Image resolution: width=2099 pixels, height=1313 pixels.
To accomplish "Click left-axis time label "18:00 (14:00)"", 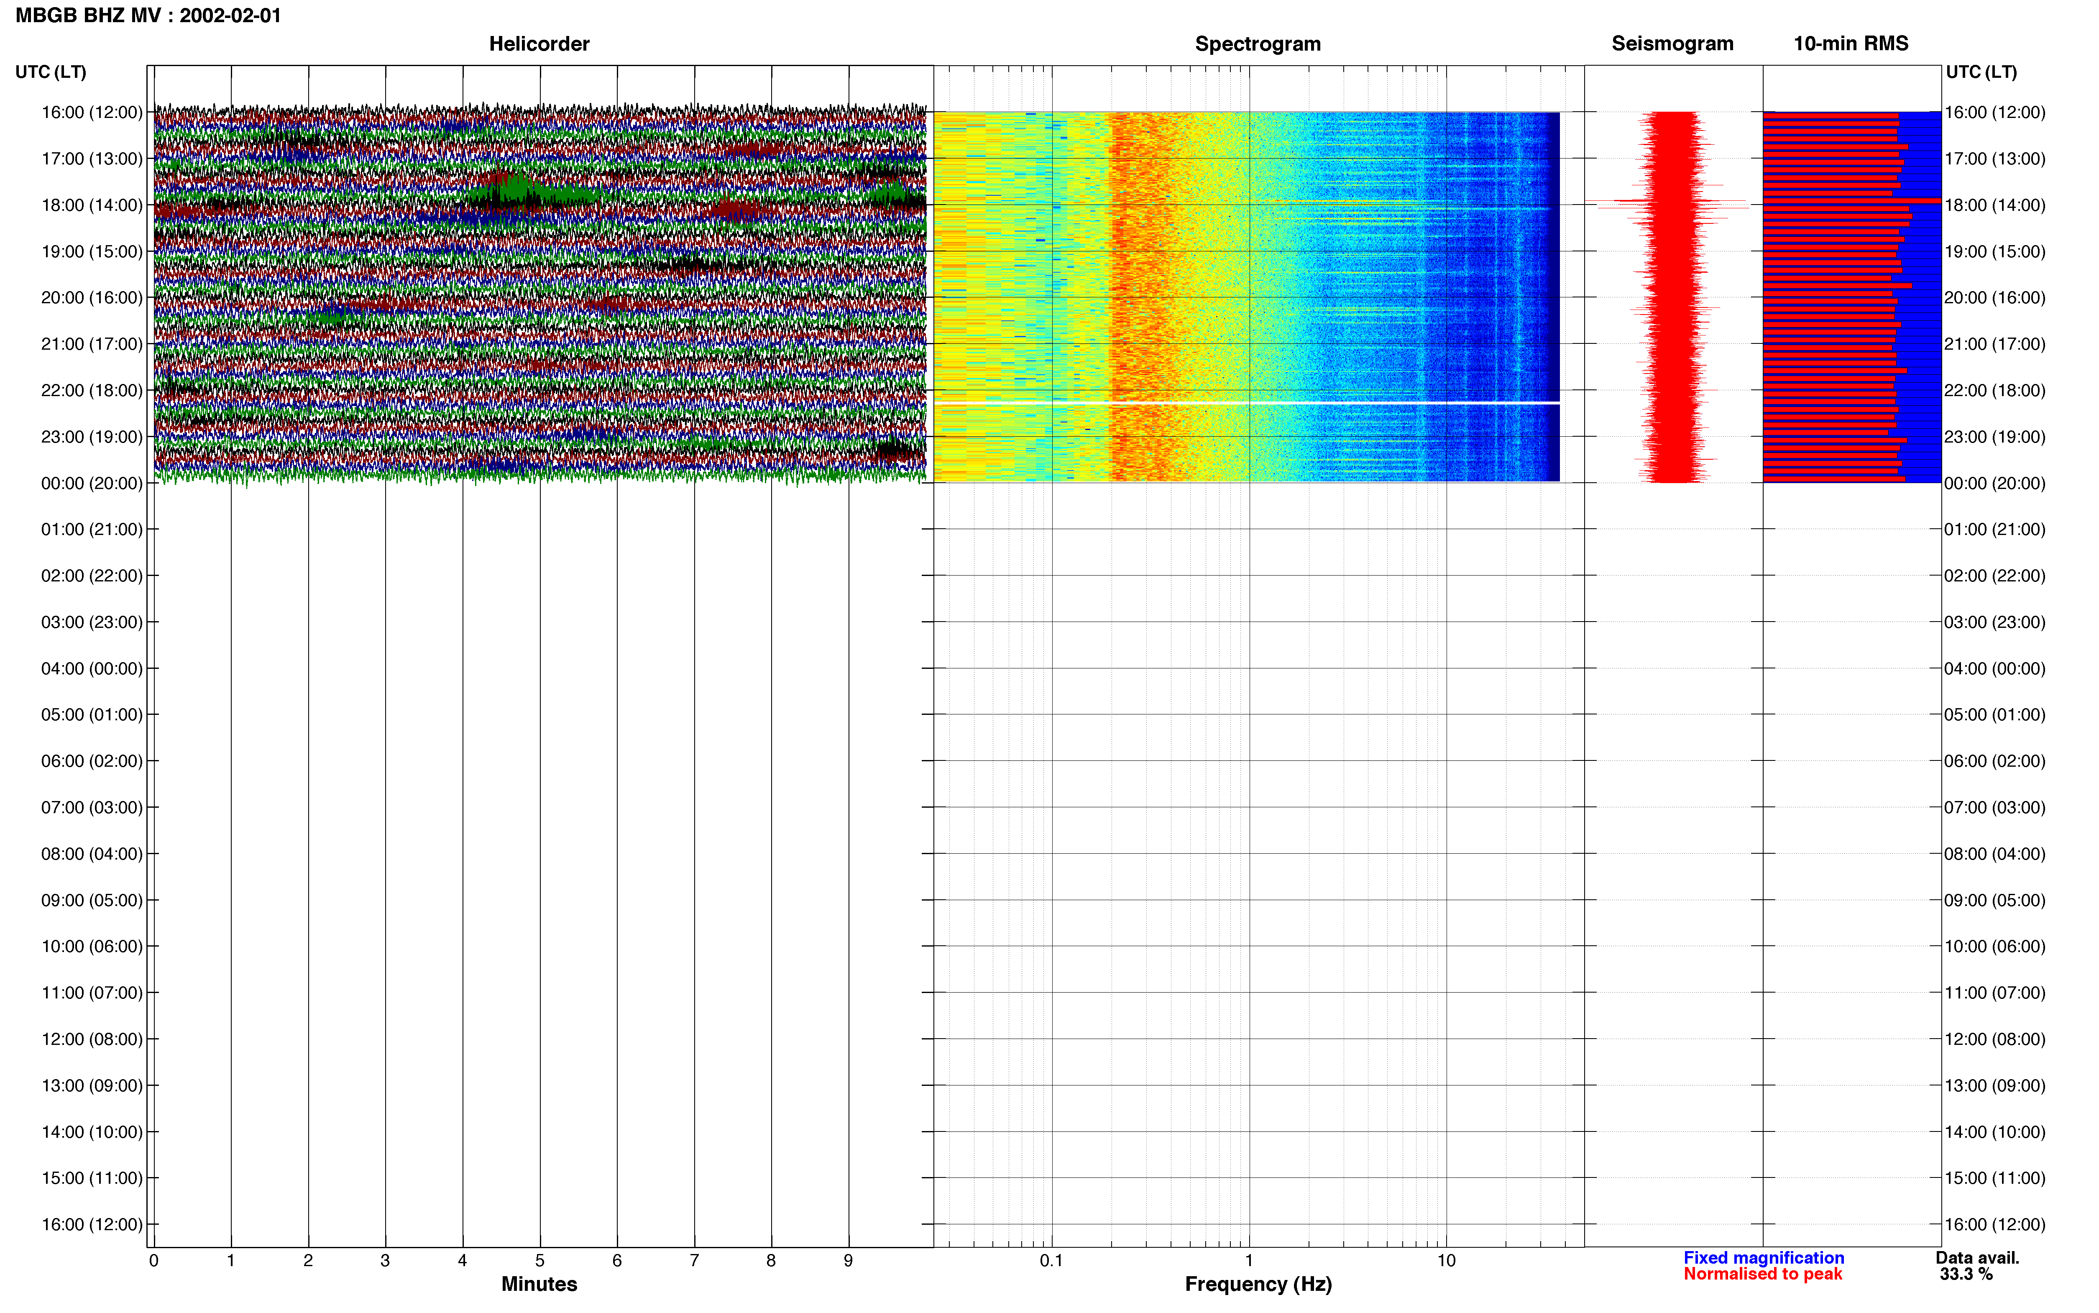I will coord(92,205).
